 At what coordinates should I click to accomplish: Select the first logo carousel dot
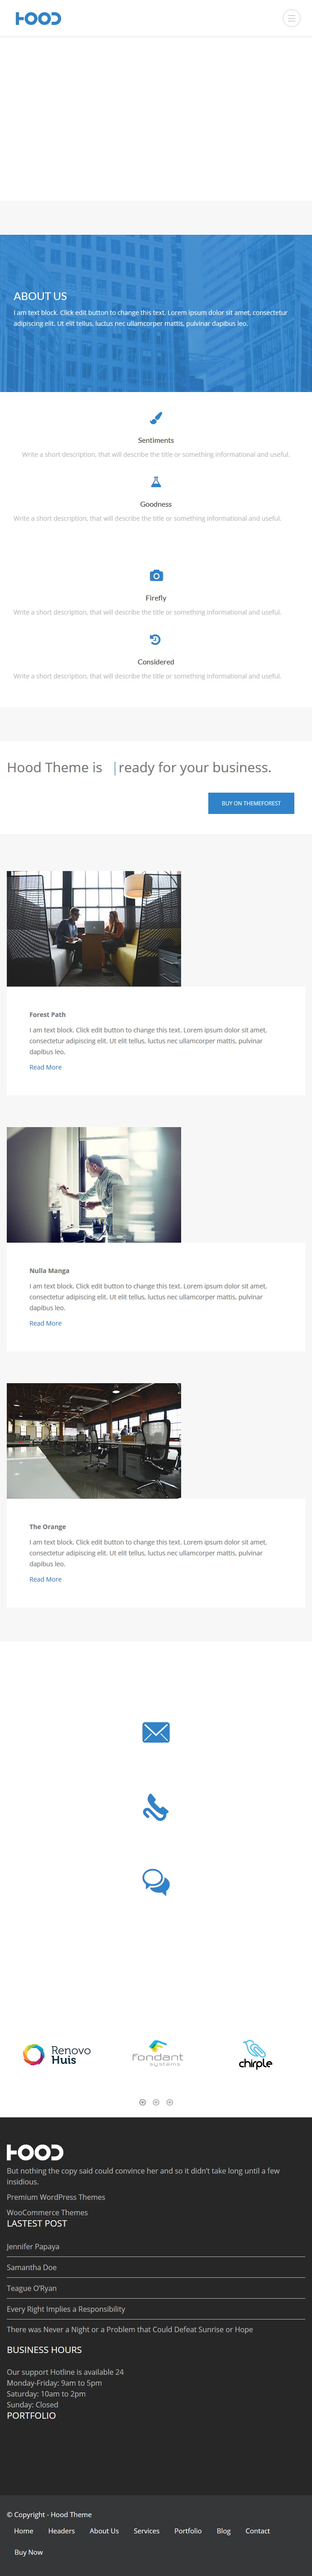(x=142, y=2102)
